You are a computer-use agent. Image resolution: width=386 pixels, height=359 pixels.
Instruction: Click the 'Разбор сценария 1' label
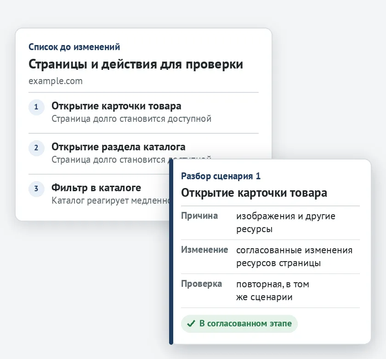click(221, 177)
